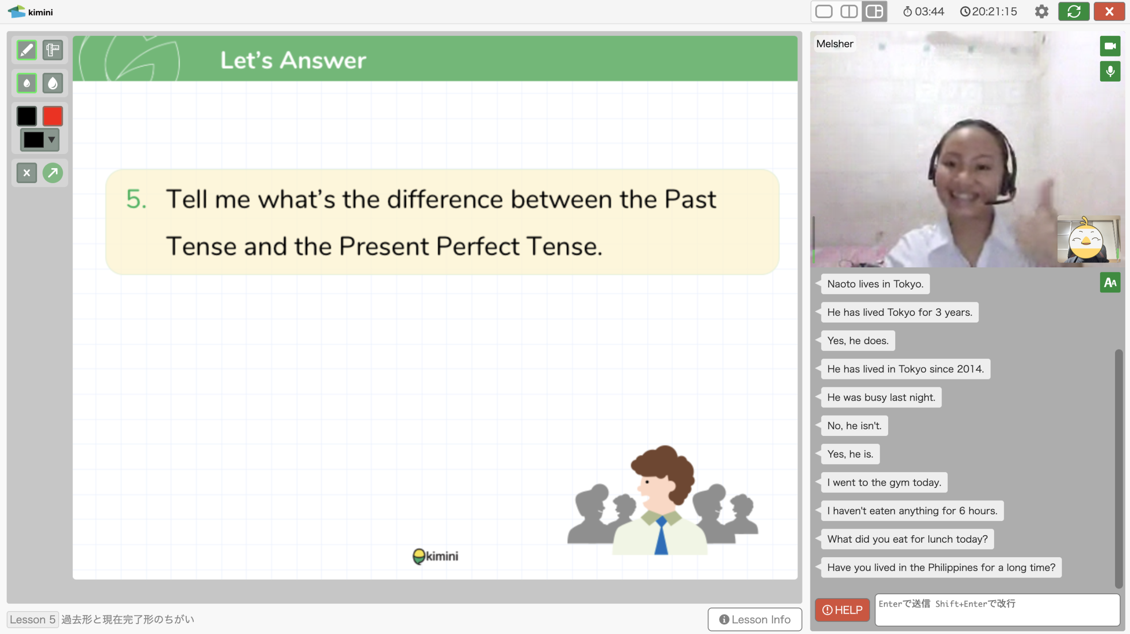This screenshot has width=1130, height=634.
Task: Select the pen drawing tool
Action: [x=26, y=50]
